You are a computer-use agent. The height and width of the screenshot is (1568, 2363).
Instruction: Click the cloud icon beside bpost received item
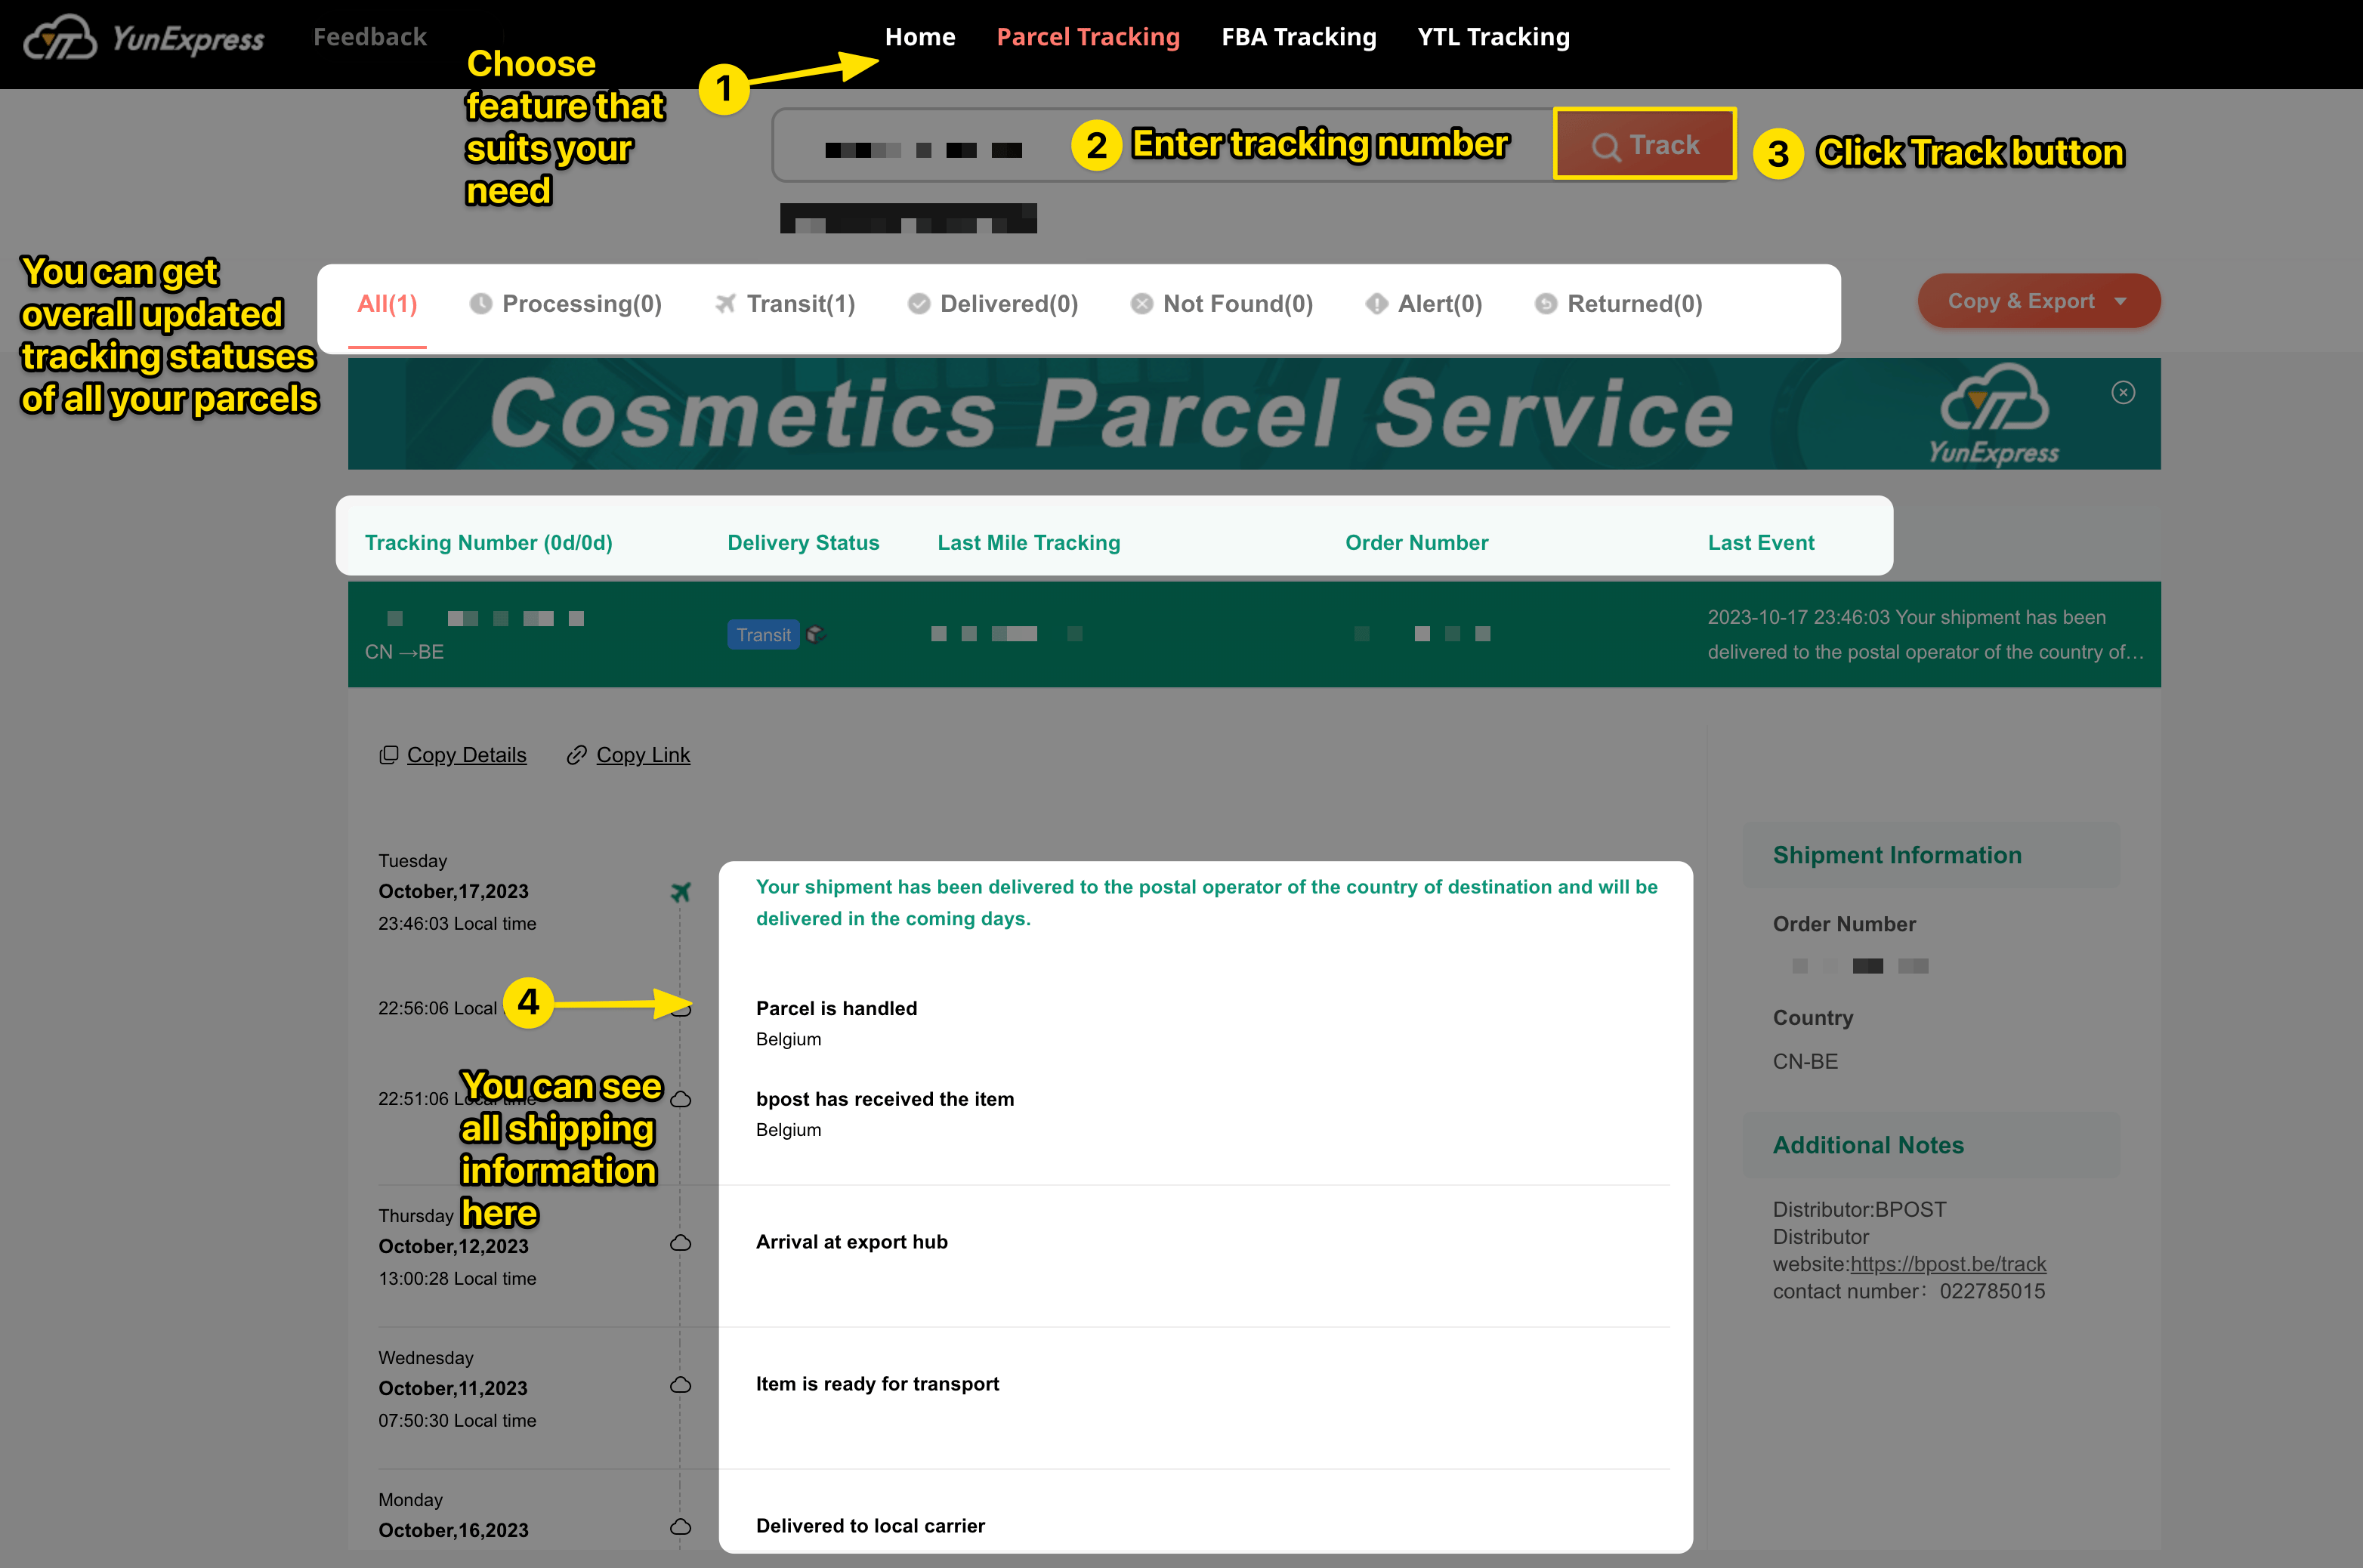coord(681,1099)
